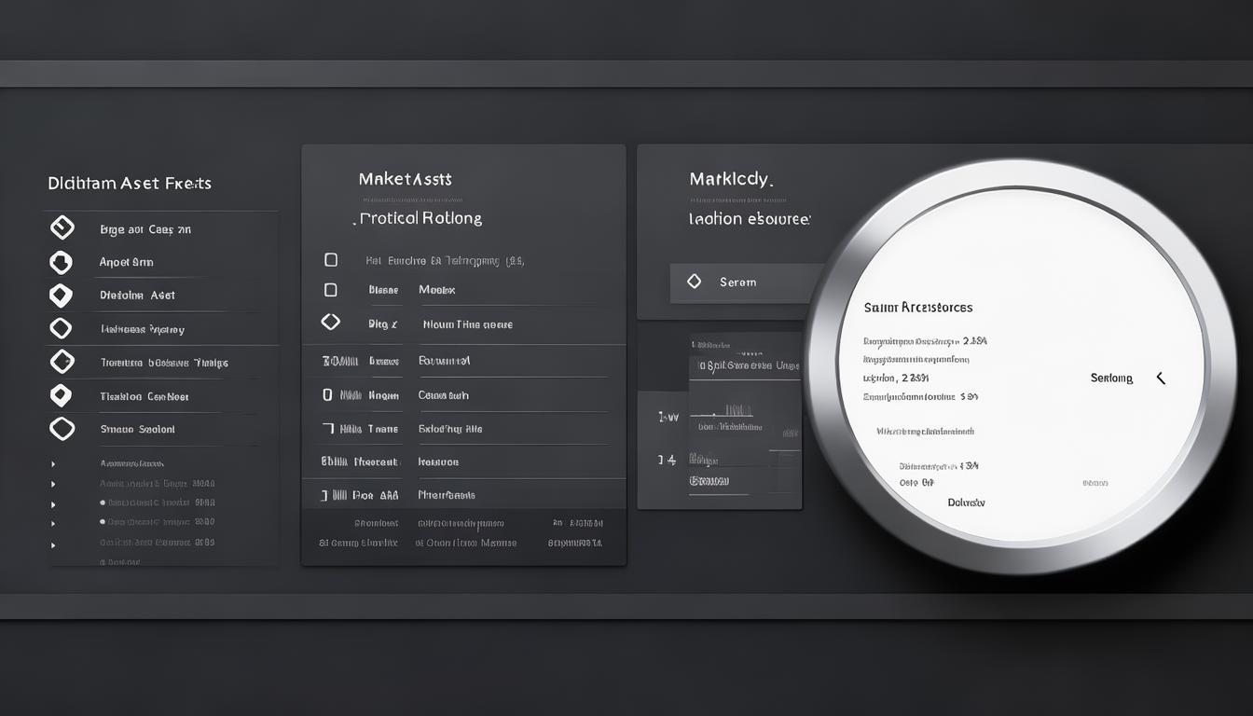Select the icon next to "Smaoe Seolonl"
This screenshot has width=1253, height=716.
62,429
